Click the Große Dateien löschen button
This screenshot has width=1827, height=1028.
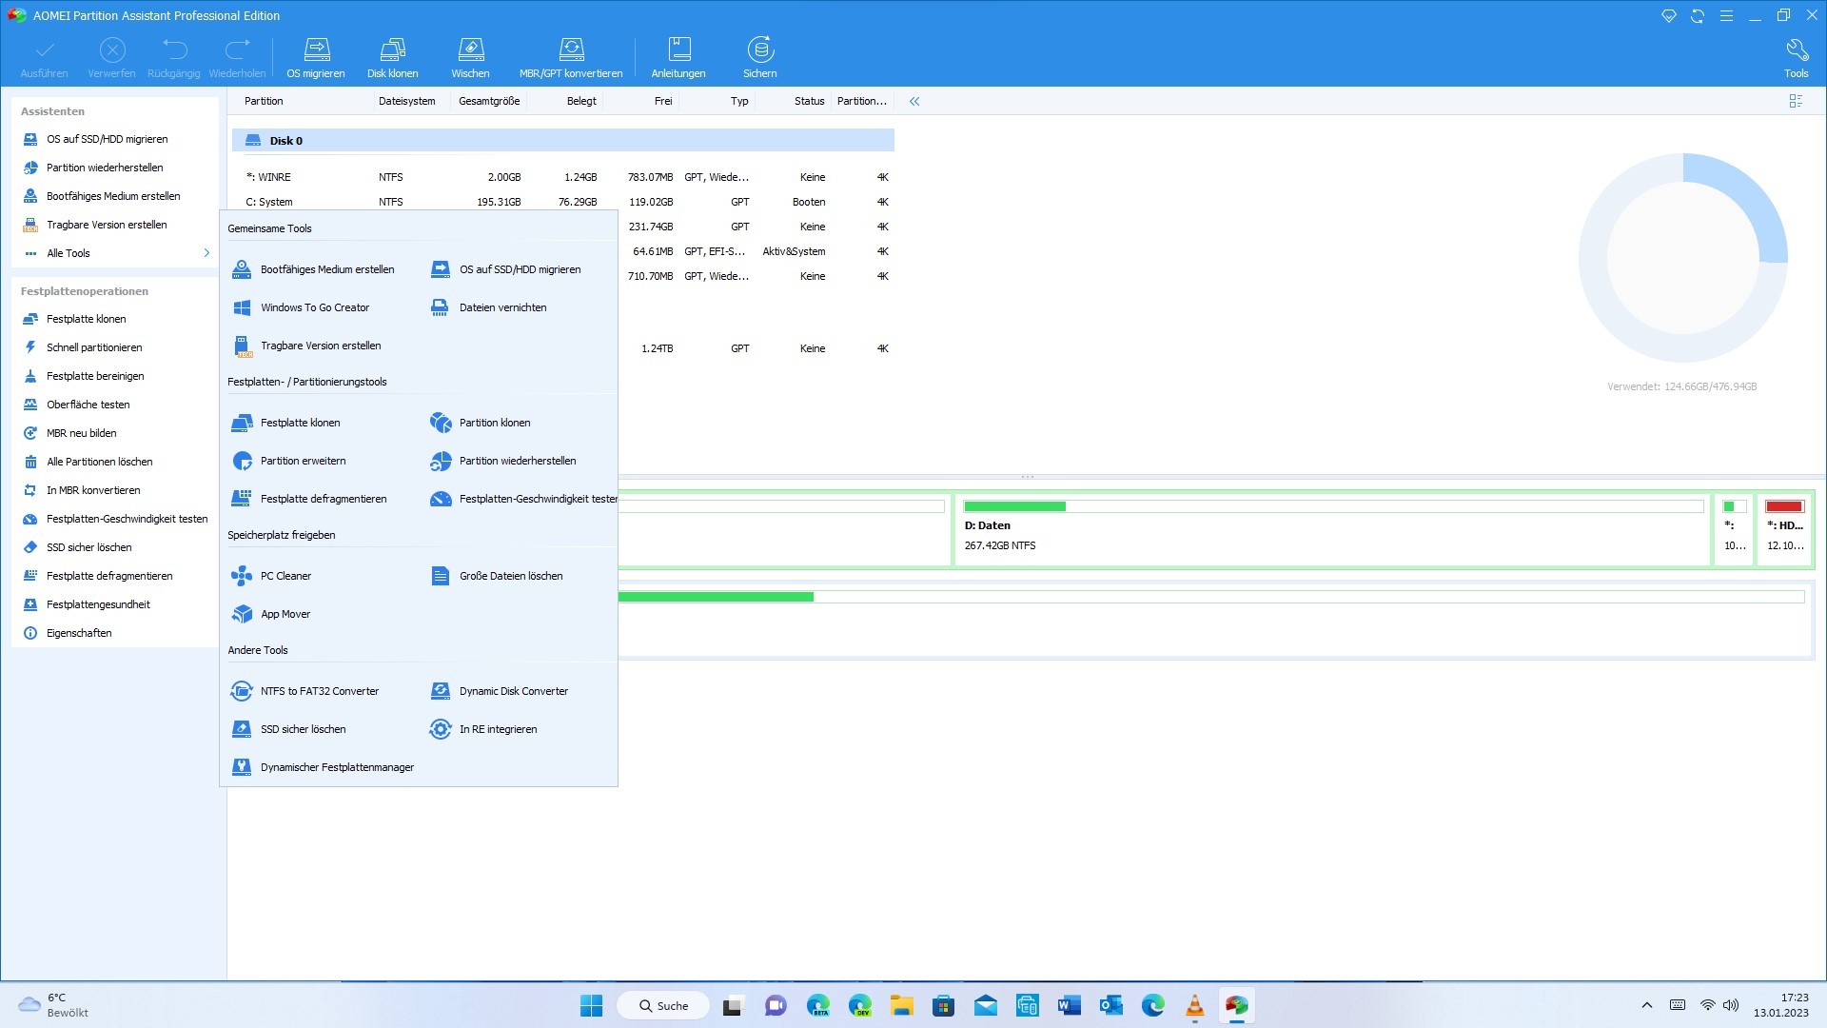(511, 575)
